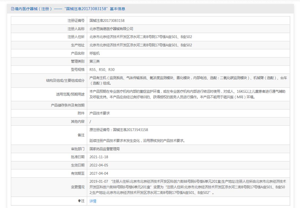Select registration number value 国械注准20173083158
The width and height of the screenshot is (300, 208).
pos(107,21)
